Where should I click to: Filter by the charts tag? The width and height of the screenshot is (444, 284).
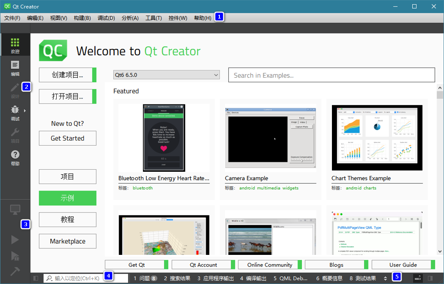tap(370, 188)
